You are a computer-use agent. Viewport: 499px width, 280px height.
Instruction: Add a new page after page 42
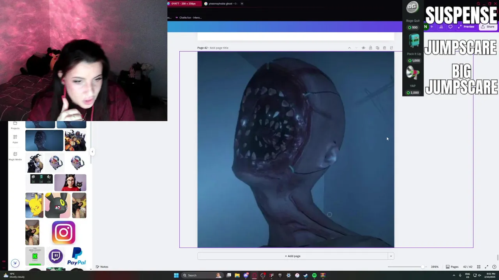pyautogui.click(x=391, y=48)
